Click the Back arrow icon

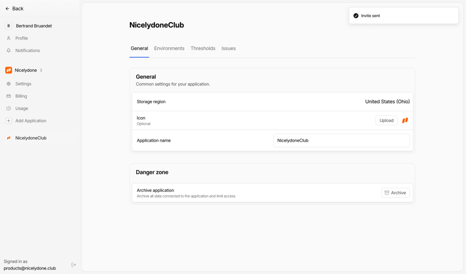tap(8, 9)
